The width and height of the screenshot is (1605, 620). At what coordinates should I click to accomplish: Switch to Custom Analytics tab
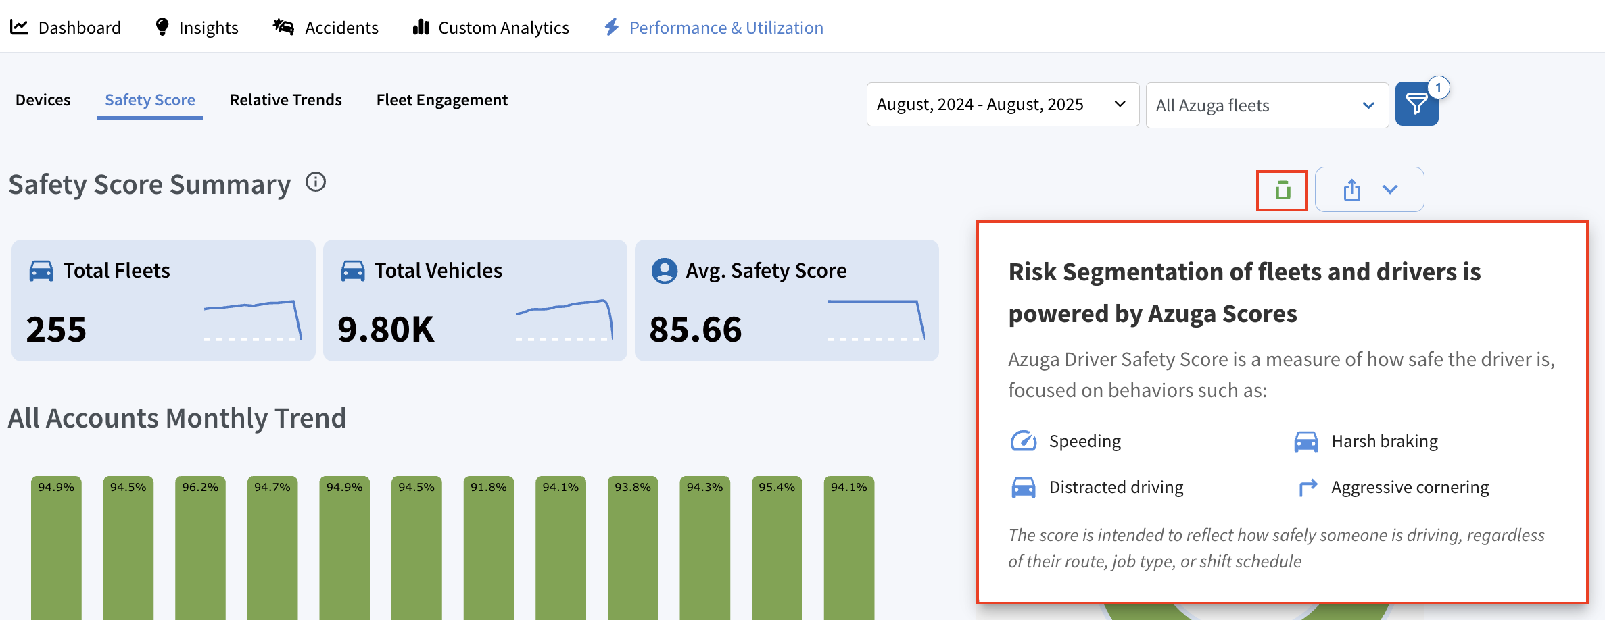(x=491, y=28)
